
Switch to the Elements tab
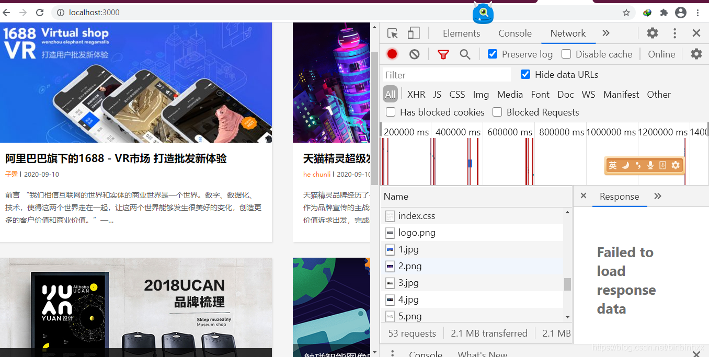point(461,33)
